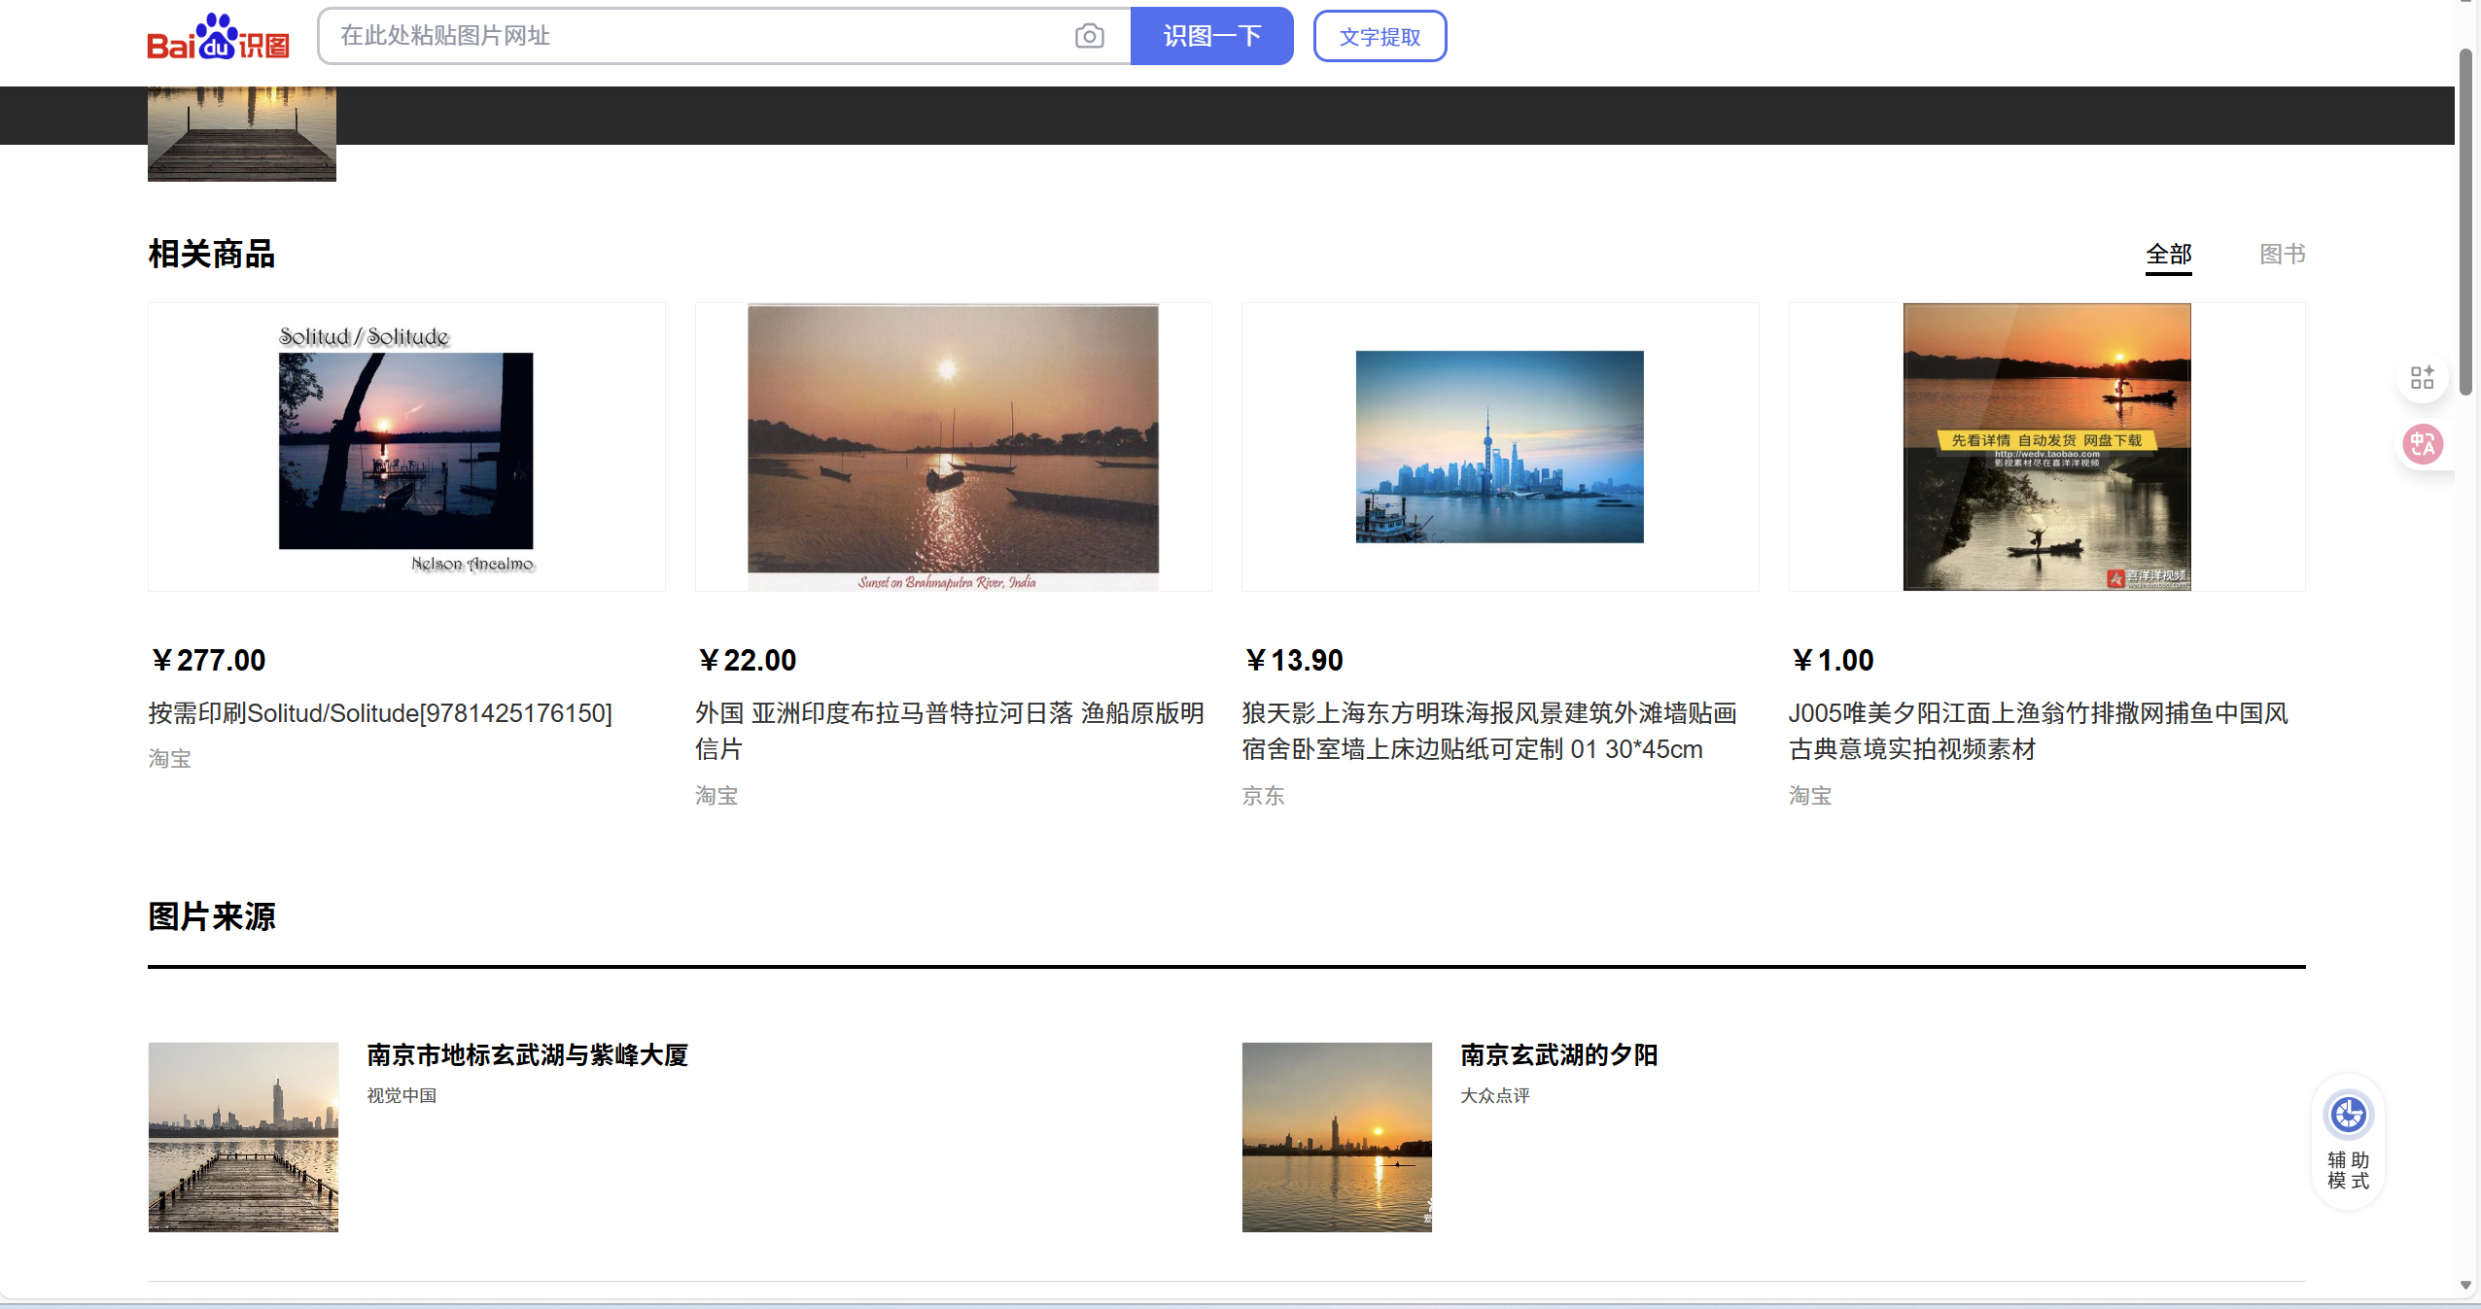This screenshot has width=2481, height=1309.
Task: Select the 全部 tab
Action: 2167,254
